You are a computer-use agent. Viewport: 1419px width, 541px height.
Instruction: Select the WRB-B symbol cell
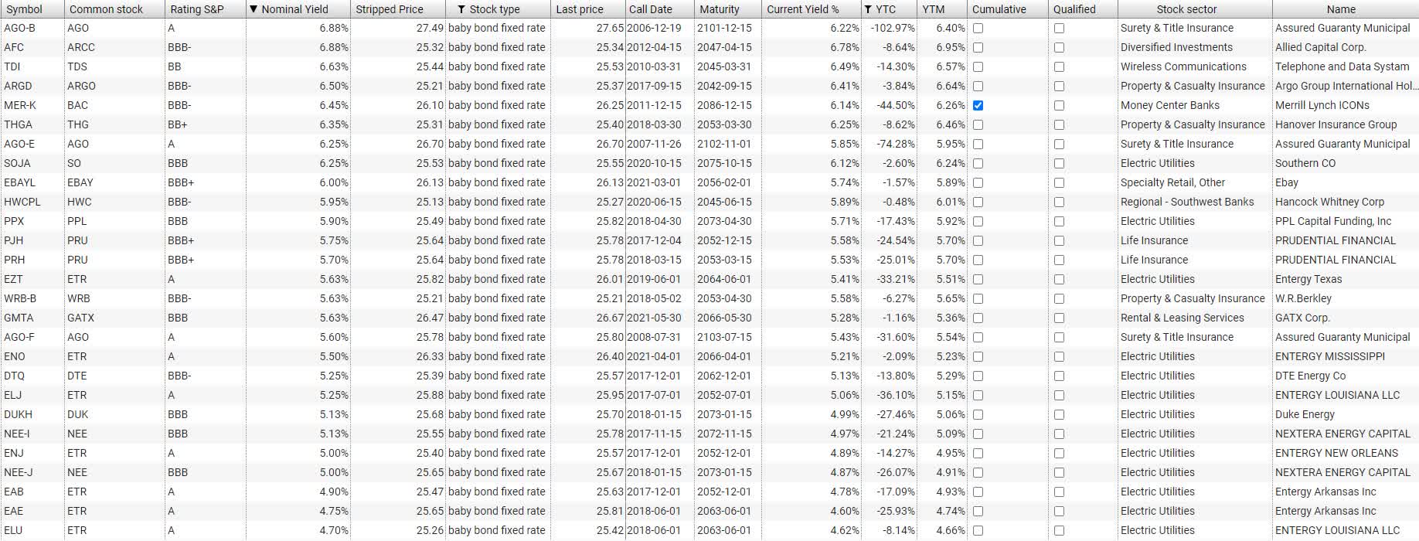click(x=32, y=298)
